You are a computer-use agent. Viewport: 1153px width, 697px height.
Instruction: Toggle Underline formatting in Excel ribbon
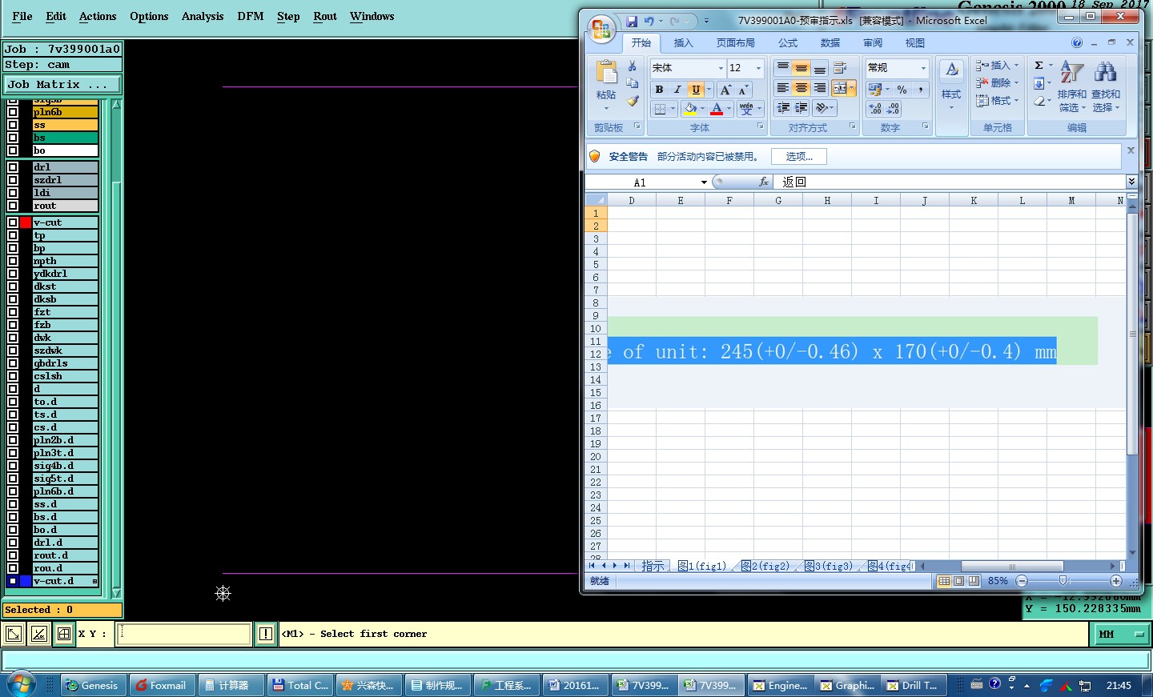(x=696, y=90)
